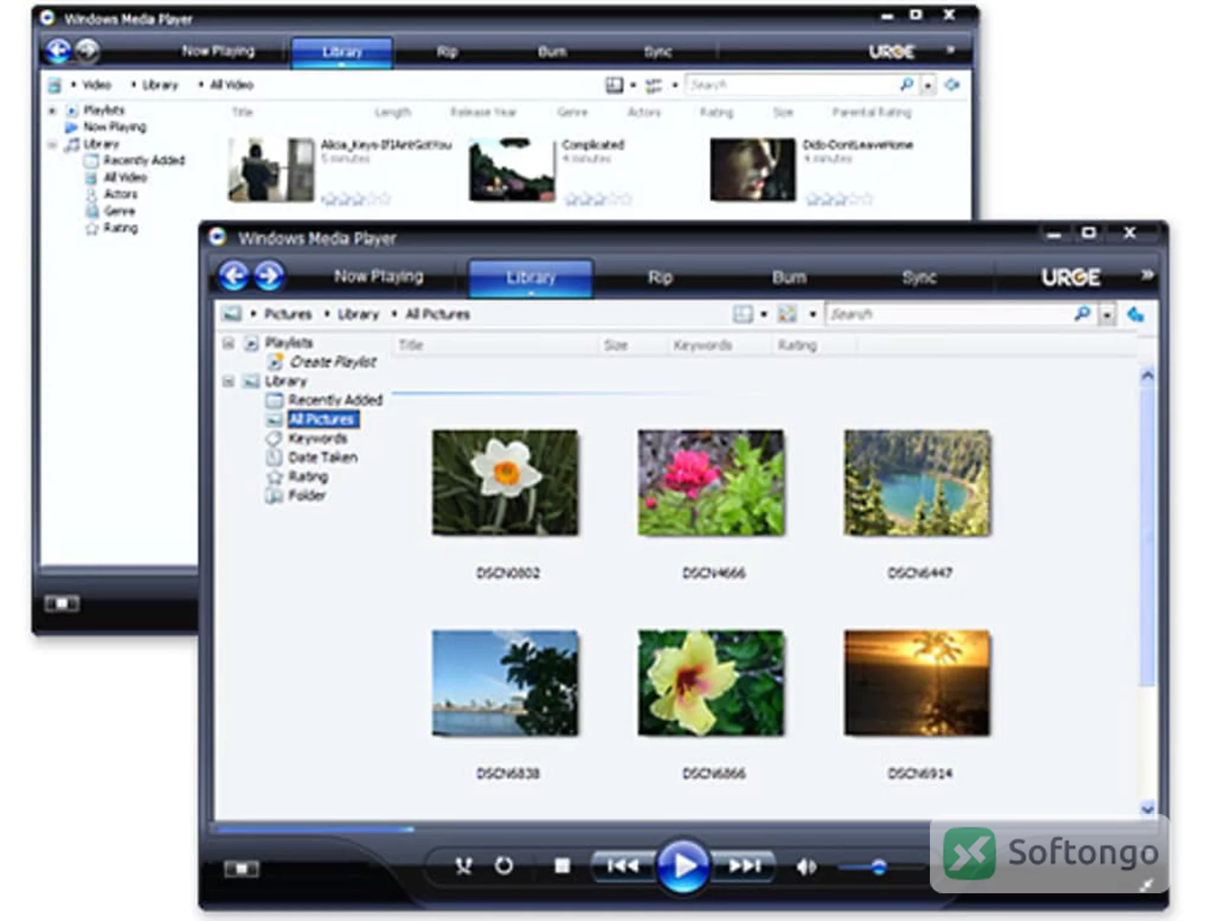Click the Back arrow in the rear video window

pyautogui.click(x=58, y=51)
